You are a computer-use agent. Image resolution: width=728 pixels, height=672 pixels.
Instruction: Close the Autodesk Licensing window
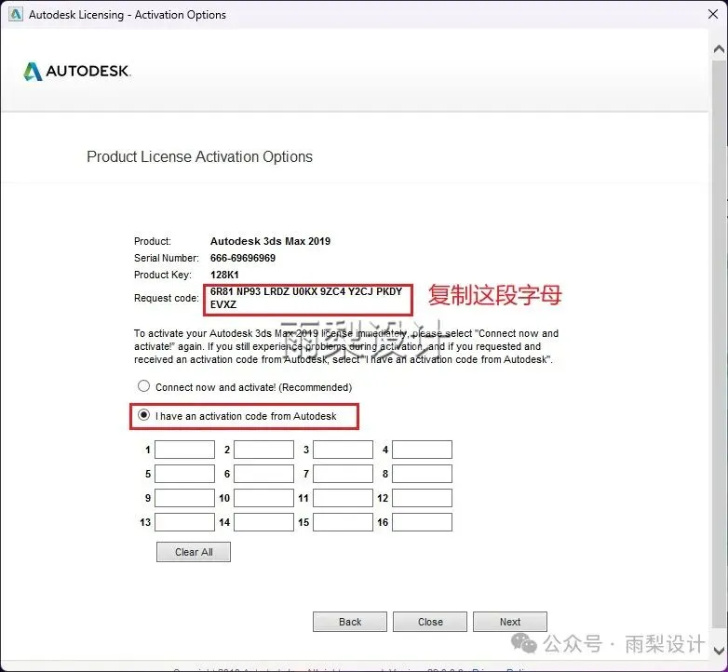[x=713, y=14]
